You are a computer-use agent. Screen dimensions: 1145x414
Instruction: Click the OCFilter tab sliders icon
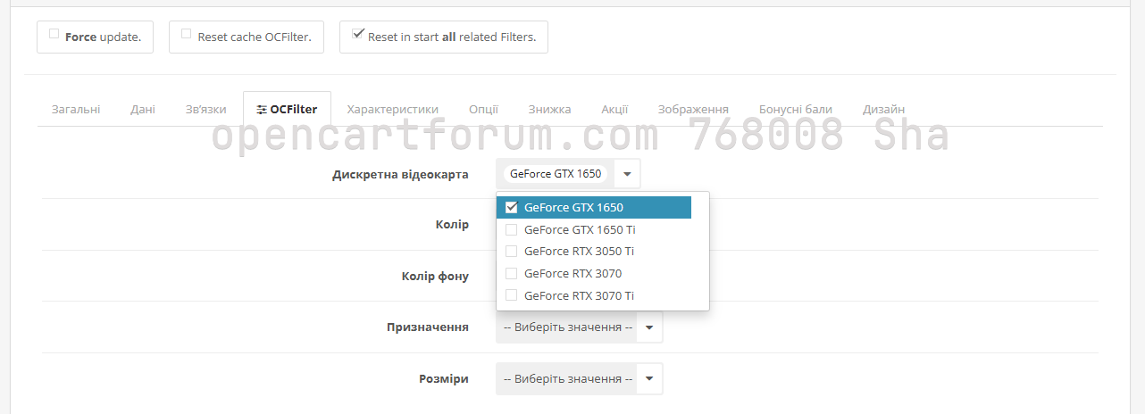(x=261, y=110)
